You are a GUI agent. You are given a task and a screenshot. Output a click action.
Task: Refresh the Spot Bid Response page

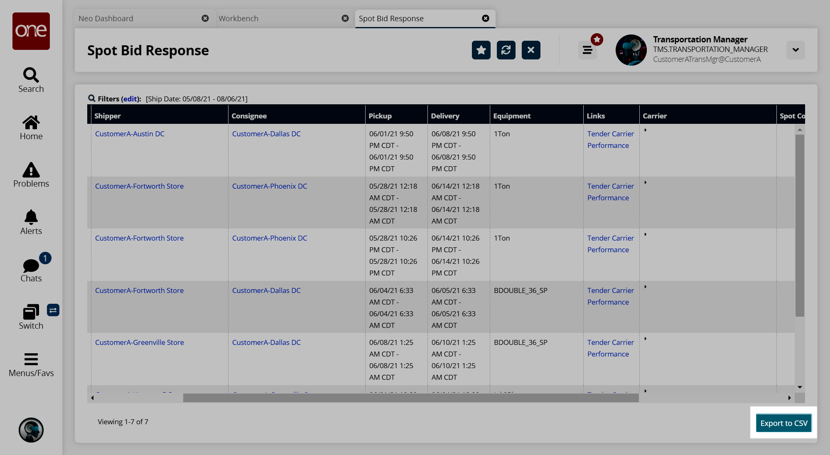point(506,50)
